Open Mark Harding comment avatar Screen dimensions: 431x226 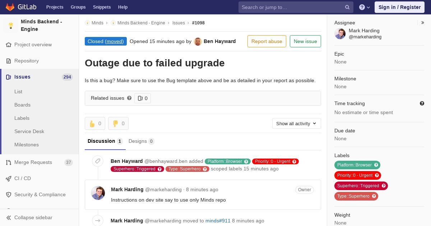(98, 193)
